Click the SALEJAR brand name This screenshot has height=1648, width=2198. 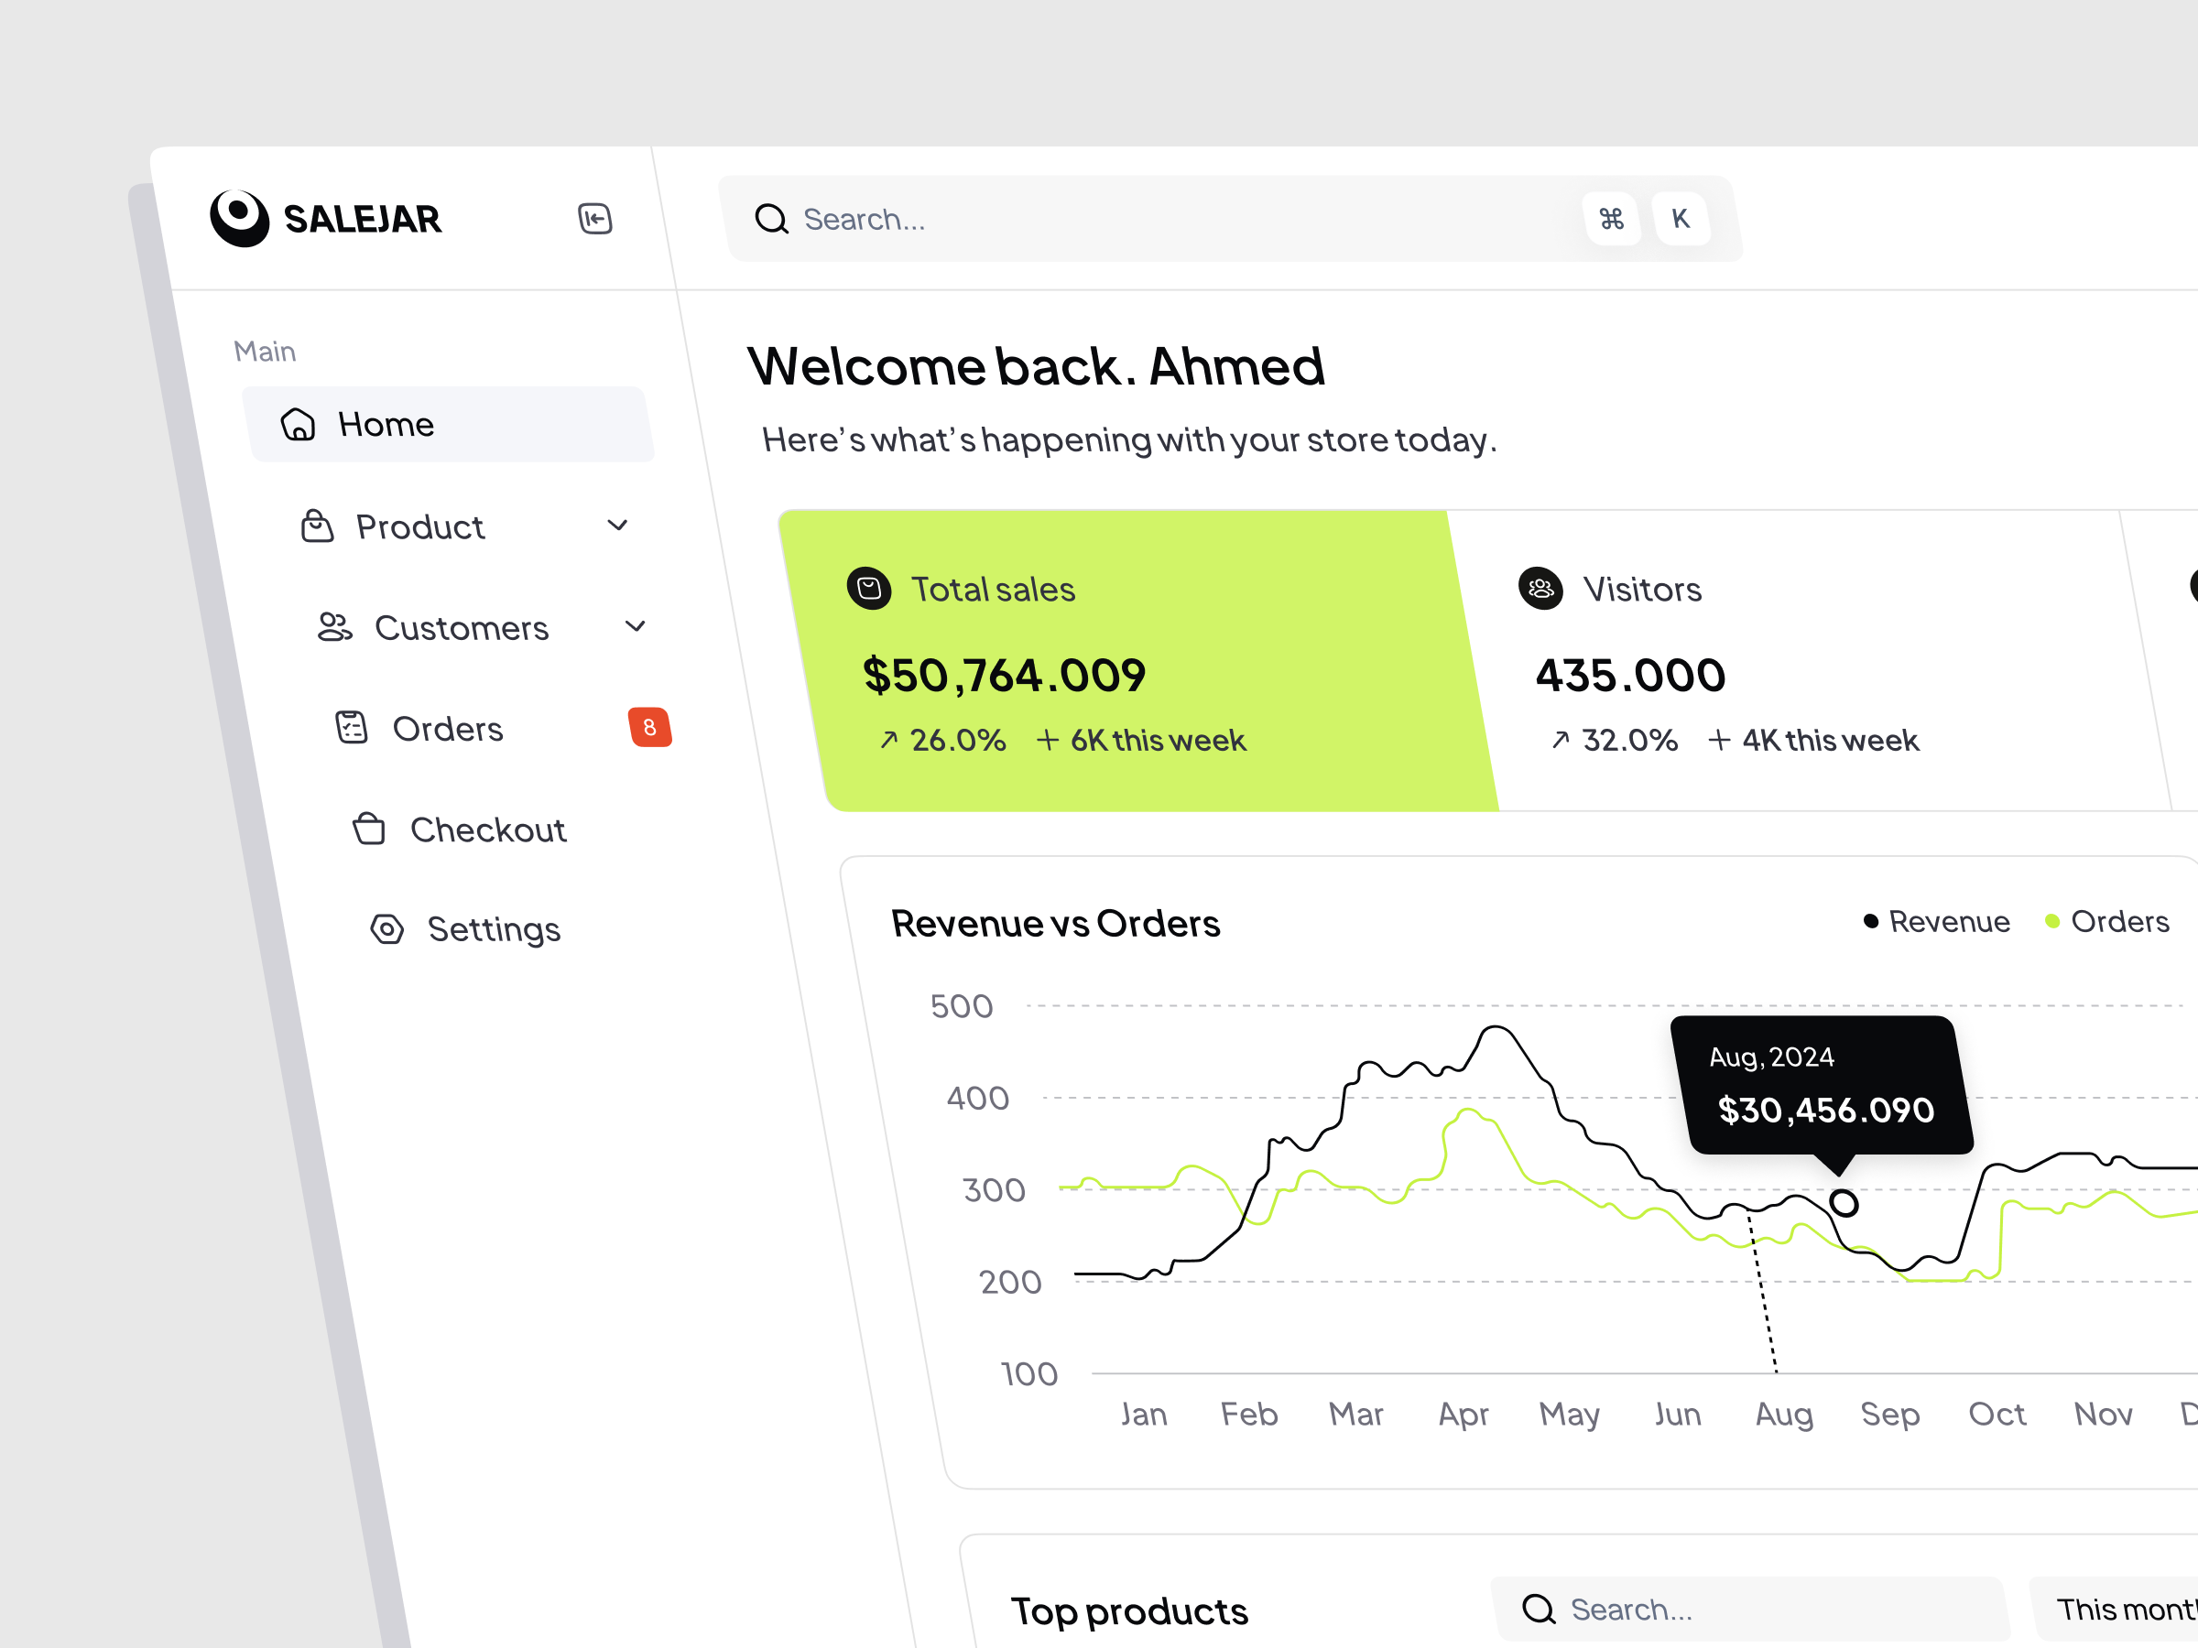[362, 219]
